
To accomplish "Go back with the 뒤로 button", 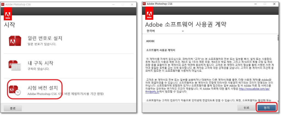I will coord(247,107).
